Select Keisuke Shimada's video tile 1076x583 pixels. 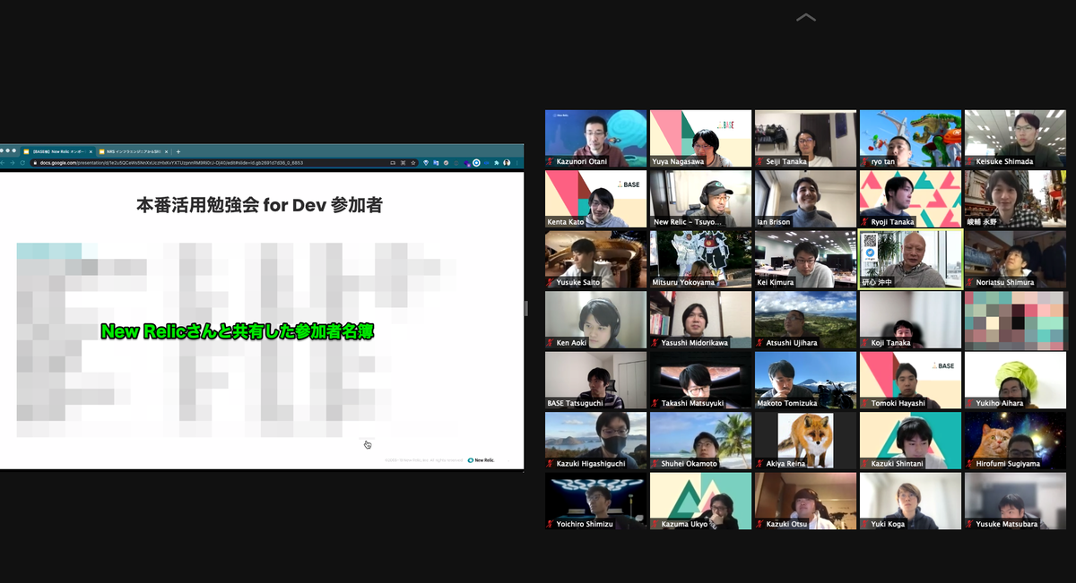pyautogui.click(x=1015, y=139)
